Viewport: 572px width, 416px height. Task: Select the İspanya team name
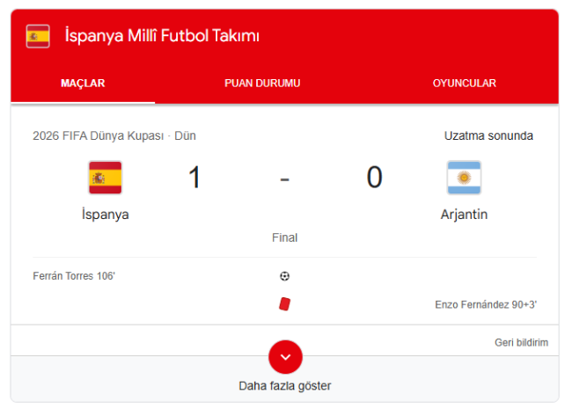(x=106, y=215)
